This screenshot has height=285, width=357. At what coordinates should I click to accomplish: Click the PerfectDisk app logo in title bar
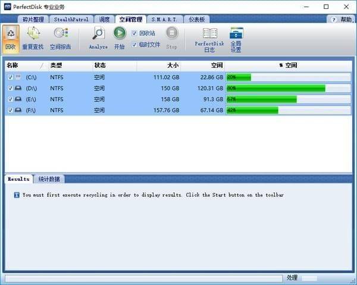(8, 7)
